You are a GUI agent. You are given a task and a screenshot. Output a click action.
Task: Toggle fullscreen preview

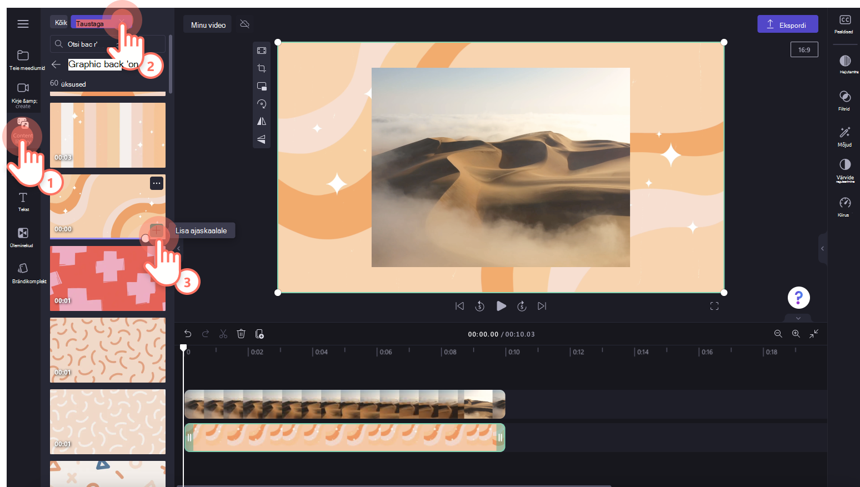(714, 306)
